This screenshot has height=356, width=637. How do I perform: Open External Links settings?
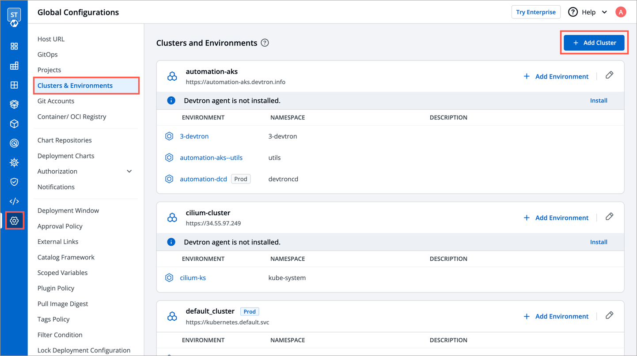pos(58,242)
